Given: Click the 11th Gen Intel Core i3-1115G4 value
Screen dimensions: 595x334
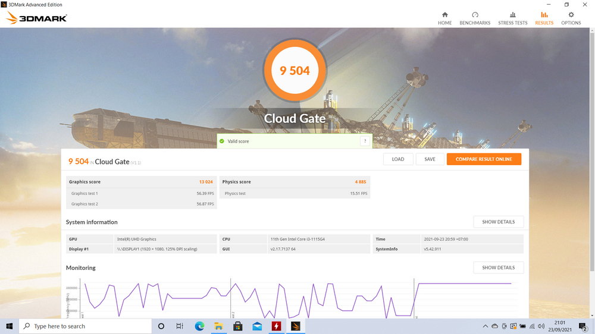Looking at the screenshot, I should [x=297, y=240].
